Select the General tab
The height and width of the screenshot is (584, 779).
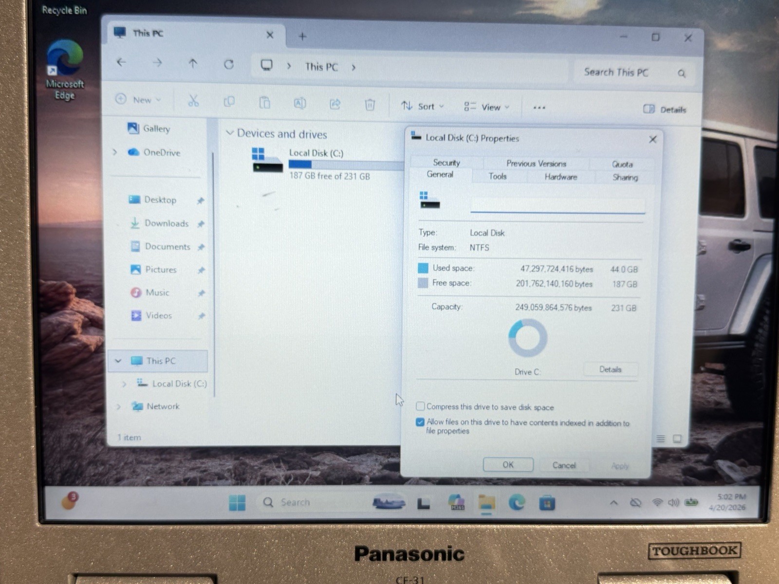pos(440,174)
